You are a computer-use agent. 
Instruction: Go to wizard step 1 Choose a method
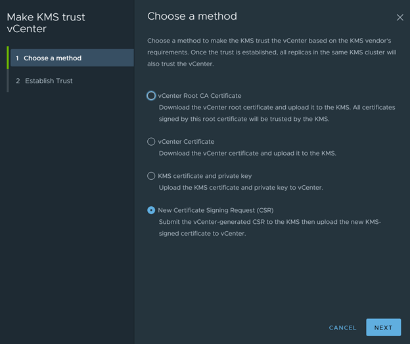[72, 58]
